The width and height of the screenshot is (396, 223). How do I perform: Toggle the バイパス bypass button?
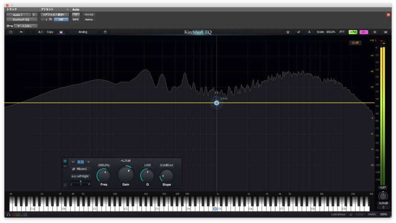(89, 15)
